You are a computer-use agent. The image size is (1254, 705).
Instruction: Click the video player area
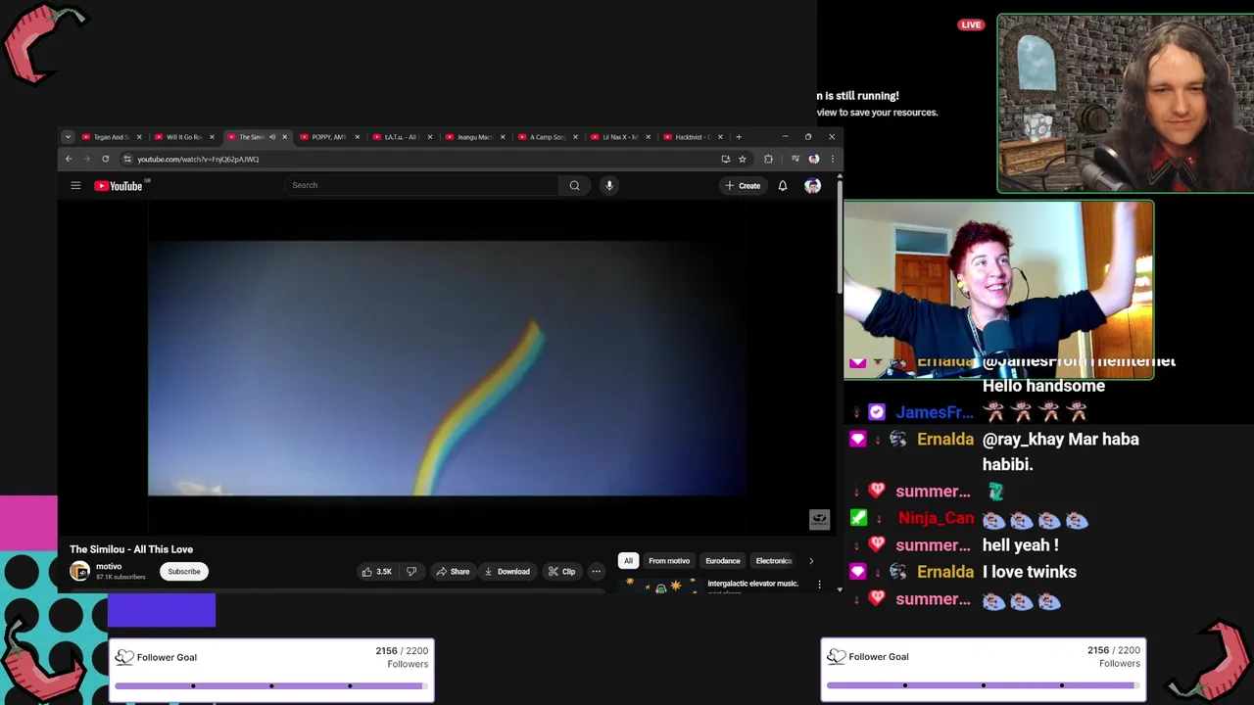pyautogui.click(x=447, y=368)
